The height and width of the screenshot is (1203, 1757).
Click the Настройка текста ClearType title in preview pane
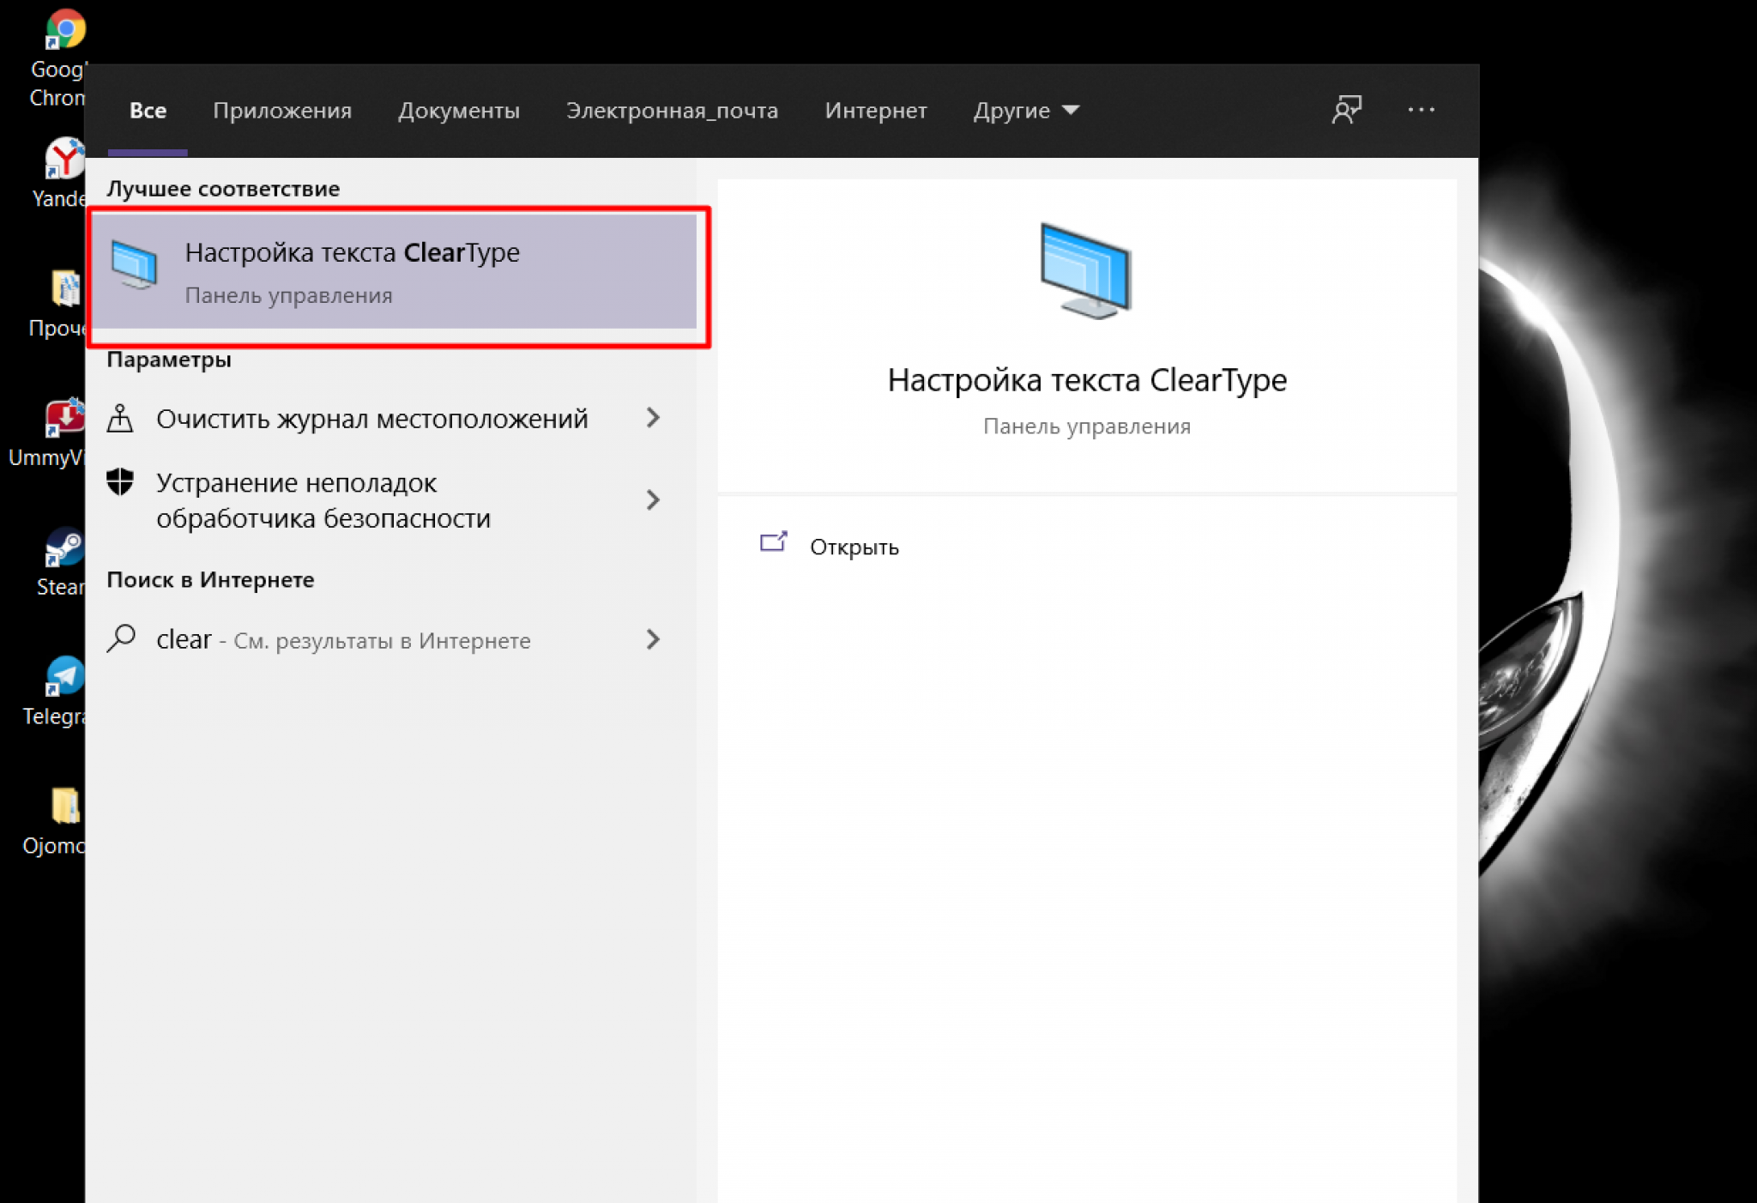coord(1087,380)
